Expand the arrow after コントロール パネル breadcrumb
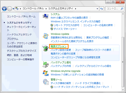This screenshot has height=93, width=126. (46, 9)
